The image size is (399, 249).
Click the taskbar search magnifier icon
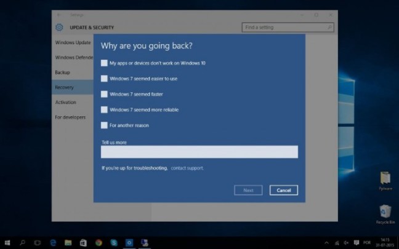pyautogui.click(x=23, y=243)
